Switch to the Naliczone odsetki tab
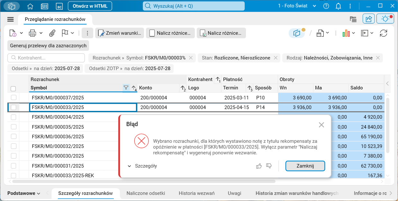Screen dimensions: 398x201 click(x=146, y=193)
